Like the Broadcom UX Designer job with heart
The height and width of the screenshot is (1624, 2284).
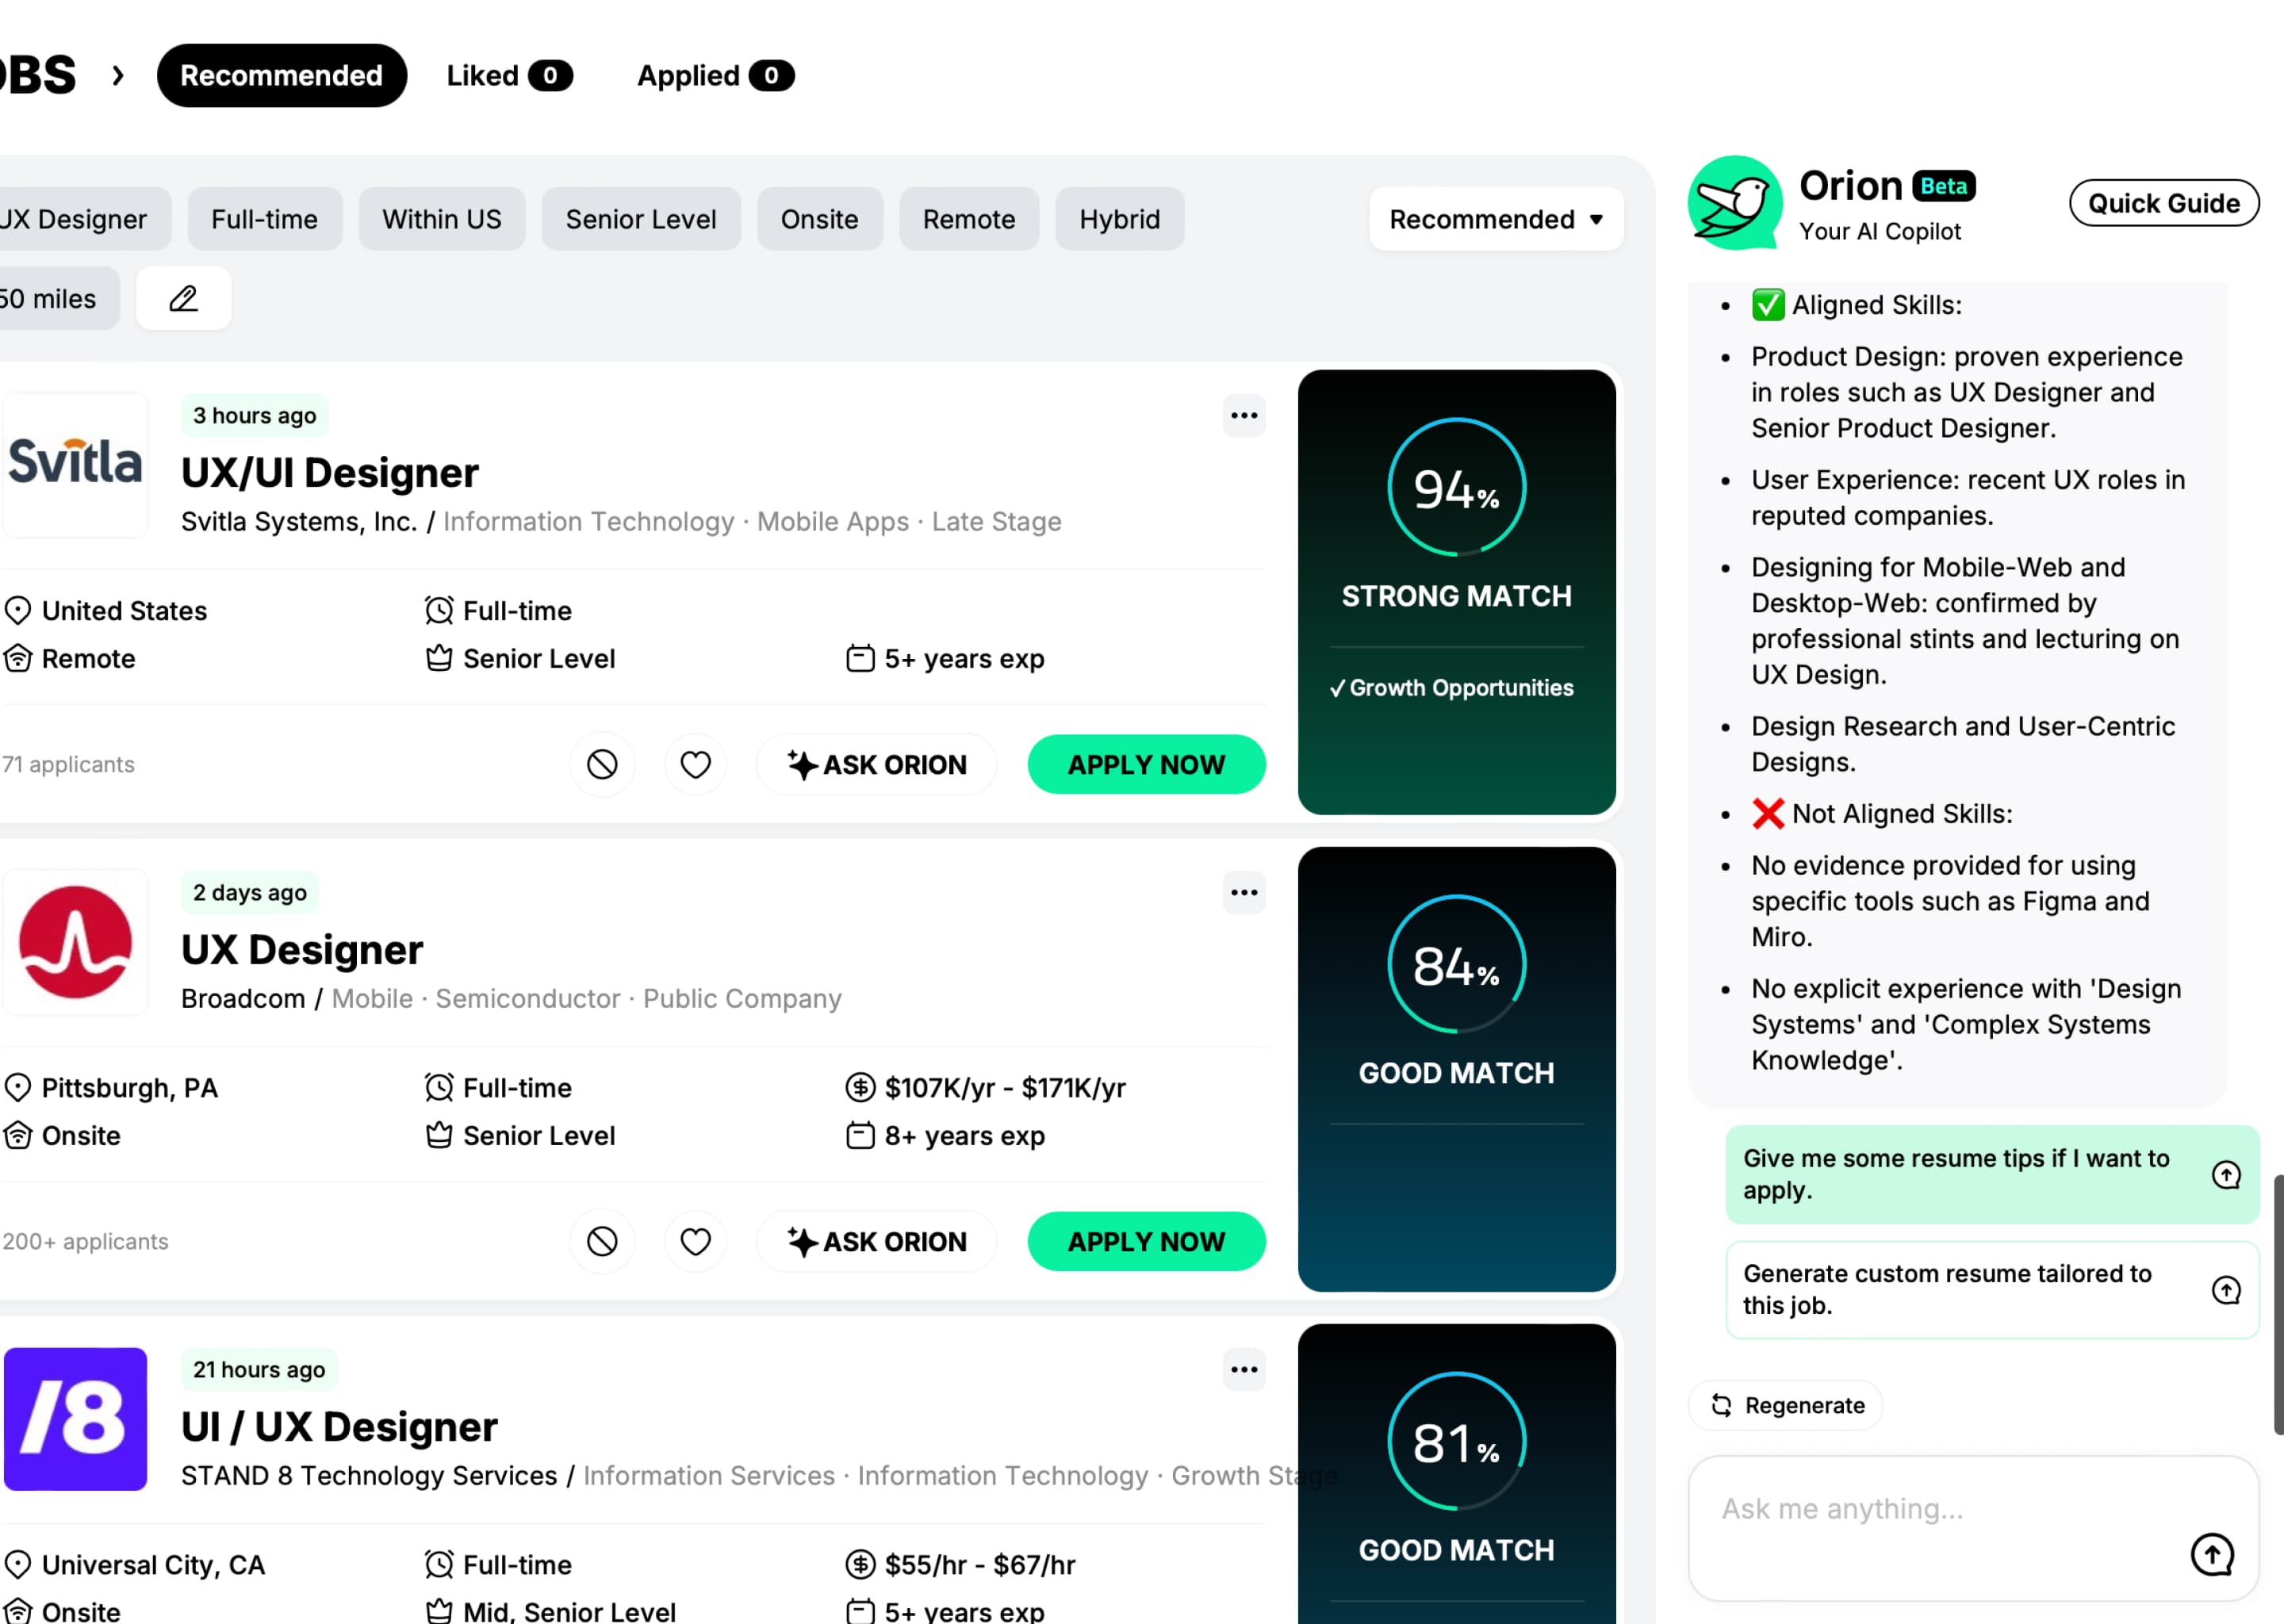click(696, 1242)
